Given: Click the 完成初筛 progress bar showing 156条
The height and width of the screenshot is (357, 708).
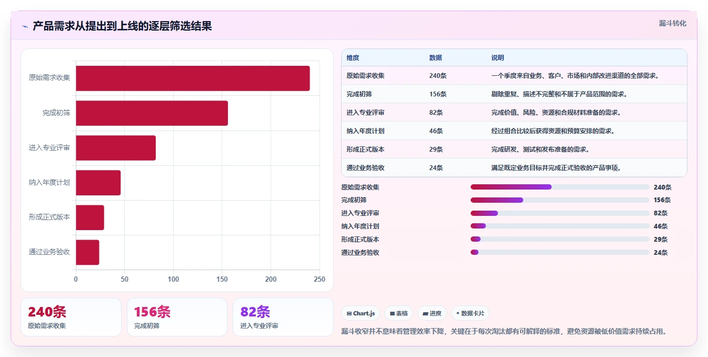Looking at the screenshot, I should coord(560,200).
